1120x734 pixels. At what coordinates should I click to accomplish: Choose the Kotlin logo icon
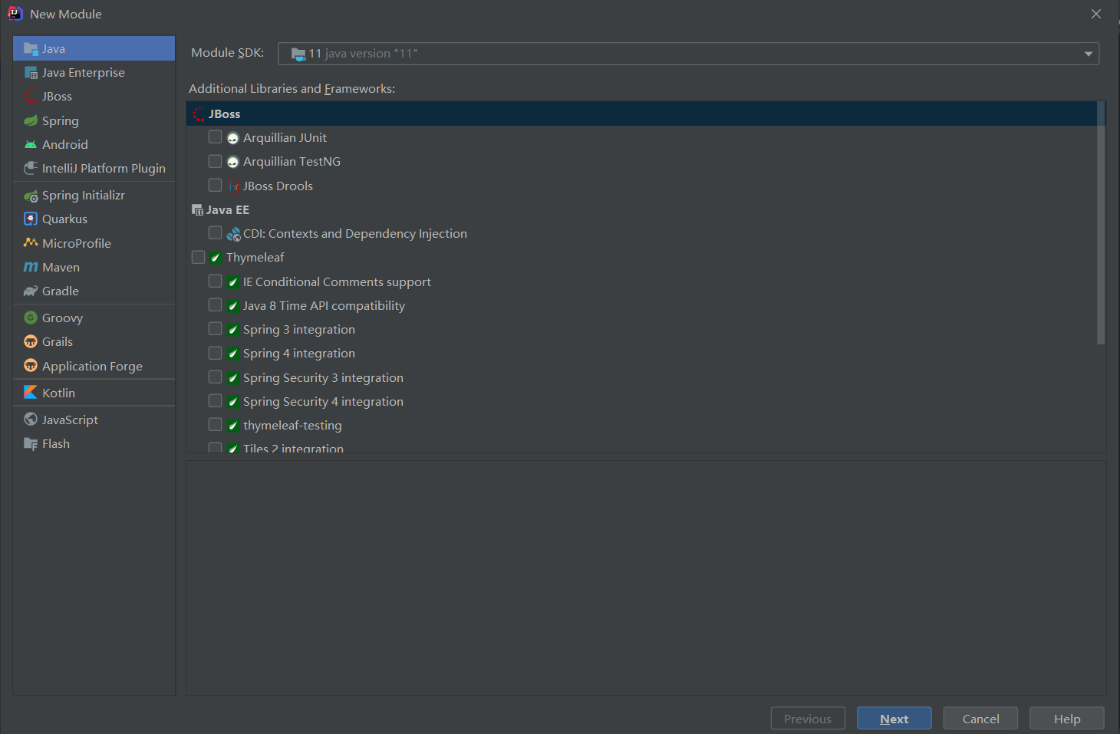pyautogui.click(x=31, y=393)
